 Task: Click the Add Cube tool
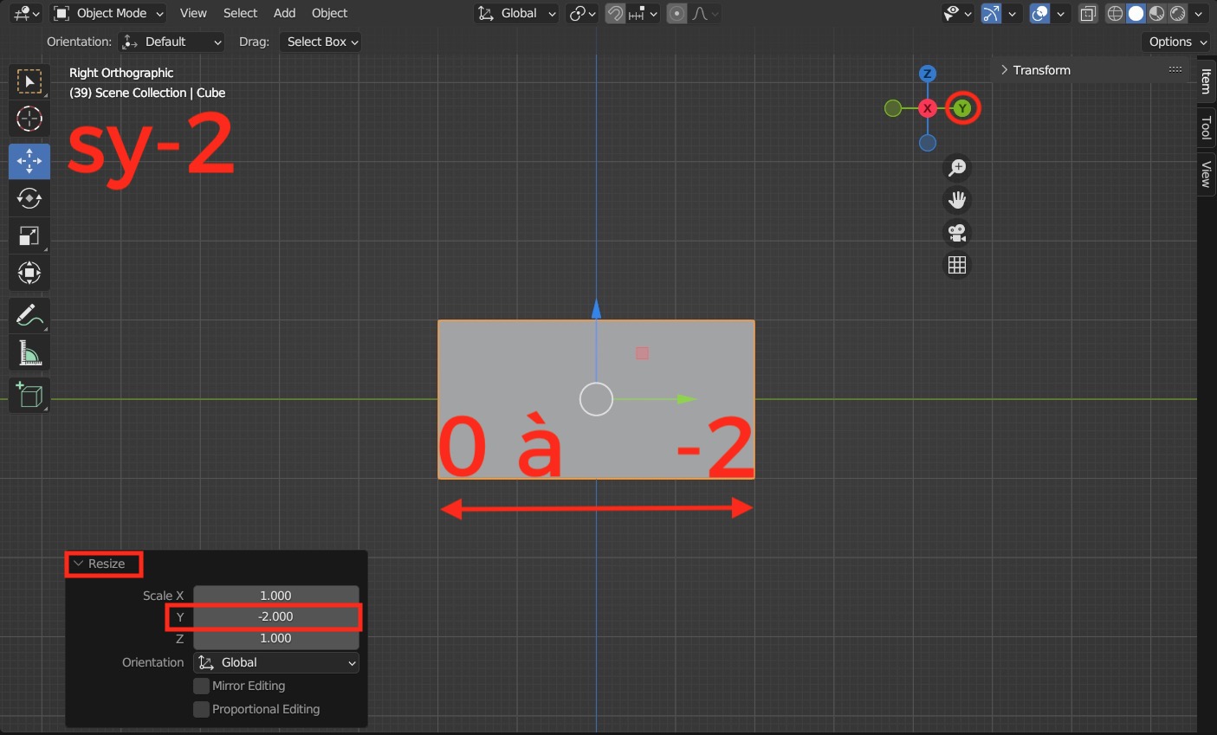coord(29,396)
